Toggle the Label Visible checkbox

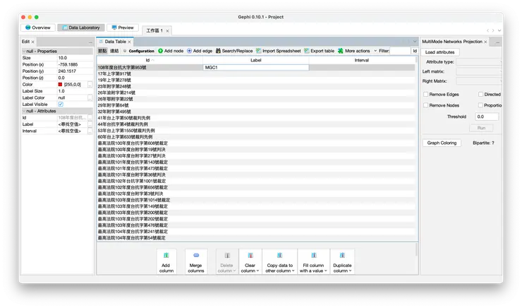[61, 105]
